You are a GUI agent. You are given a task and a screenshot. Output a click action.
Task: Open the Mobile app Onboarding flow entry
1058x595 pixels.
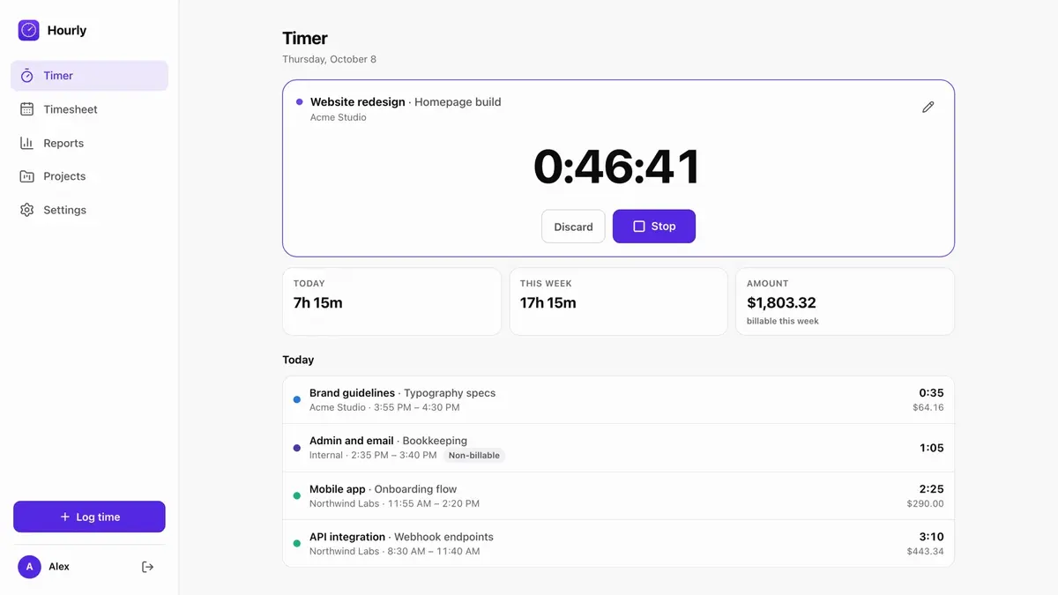(x=618, y=495)
